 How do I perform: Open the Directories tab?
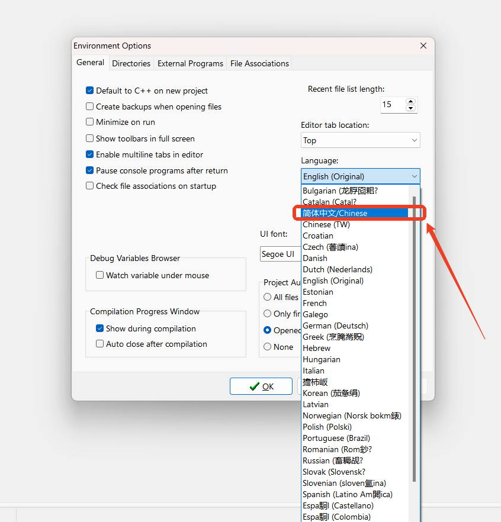coord(131,63)
